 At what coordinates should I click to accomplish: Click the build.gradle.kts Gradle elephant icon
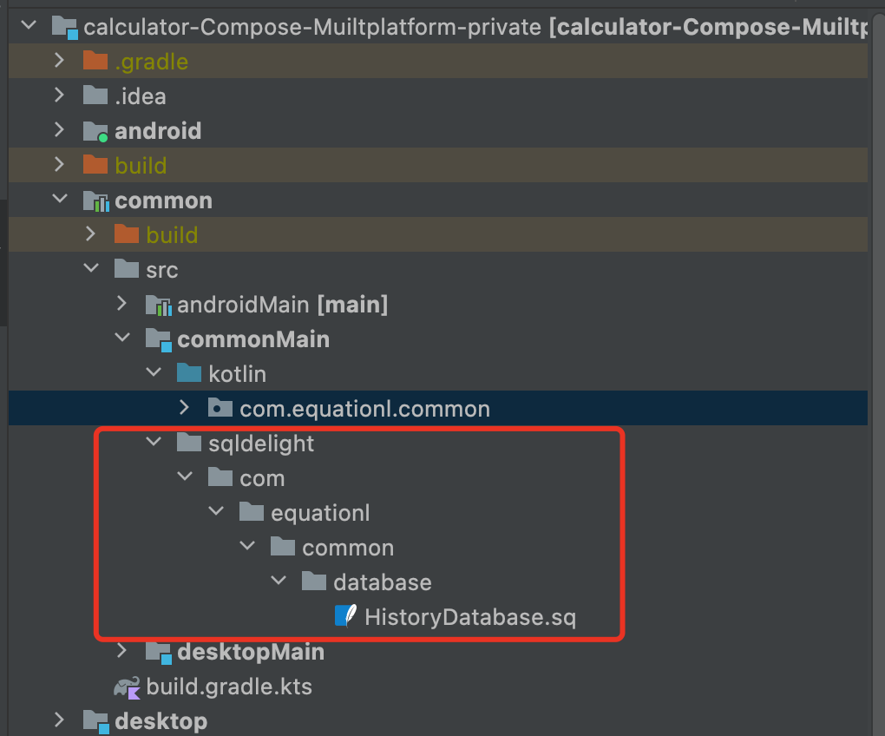click(127, 687)
